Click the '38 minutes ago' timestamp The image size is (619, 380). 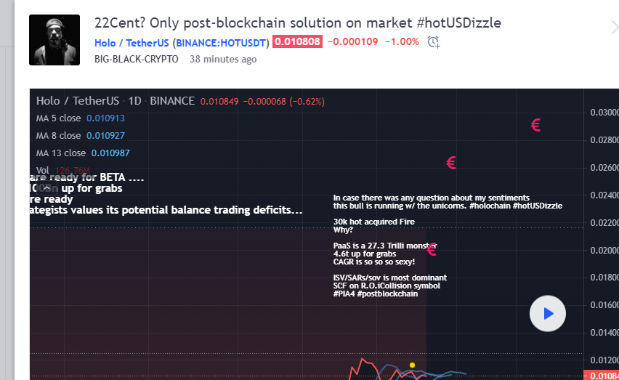point(223,59)
